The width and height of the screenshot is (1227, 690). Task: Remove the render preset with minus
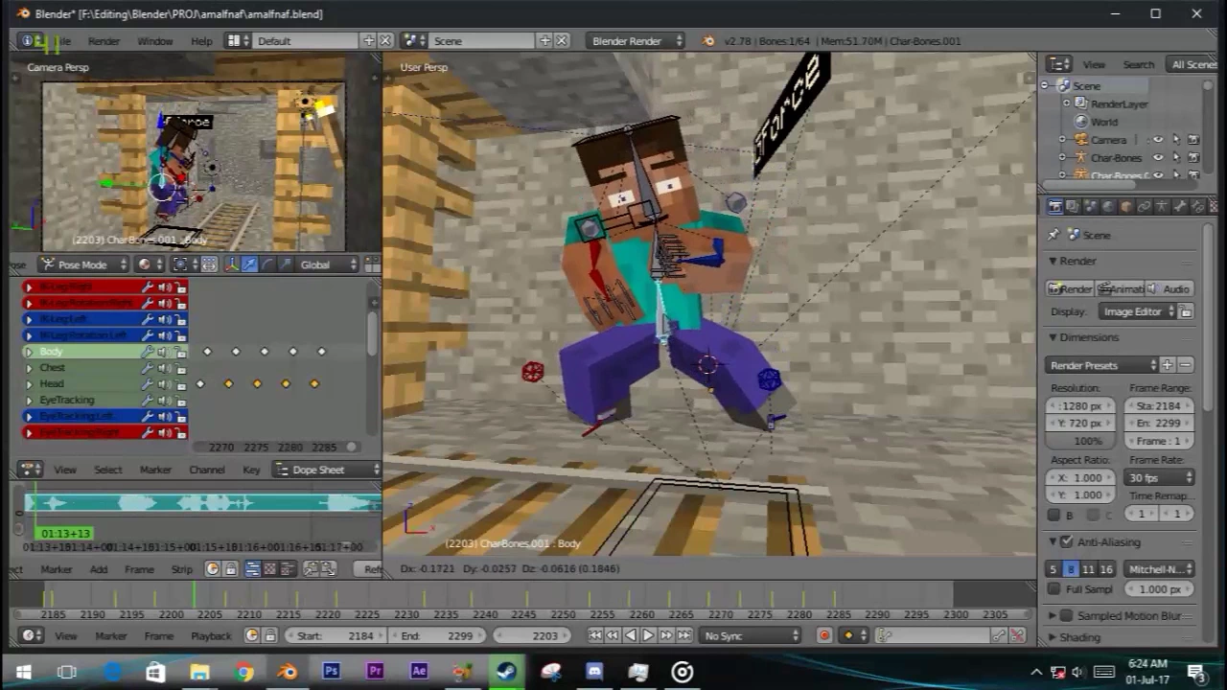[x=1186, y=365]
